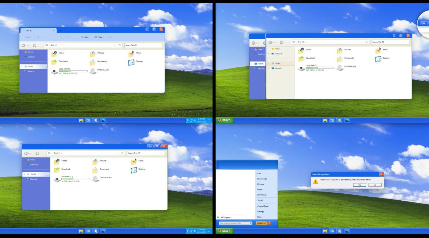Open Settings from the Start menu
The image size is (429, 238).
260,212
